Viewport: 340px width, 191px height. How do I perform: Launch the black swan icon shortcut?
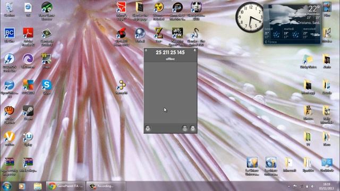coord(196,37)
